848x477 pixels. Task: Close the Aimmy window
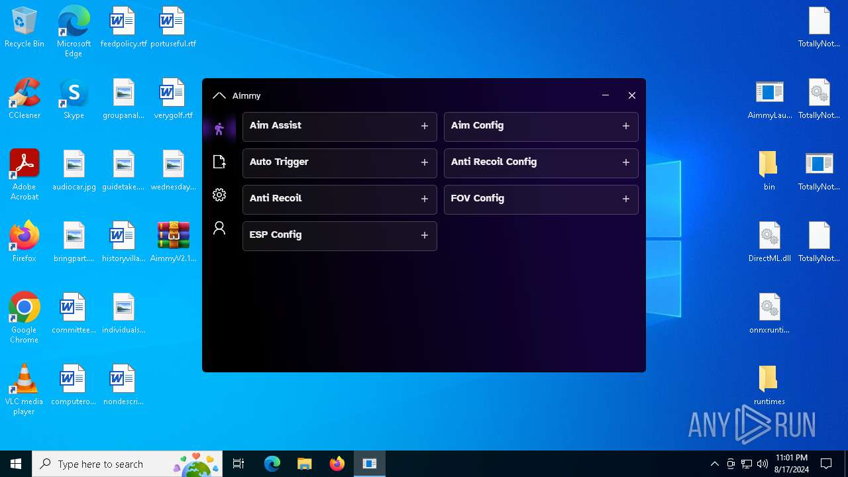[x=632, y=95]
